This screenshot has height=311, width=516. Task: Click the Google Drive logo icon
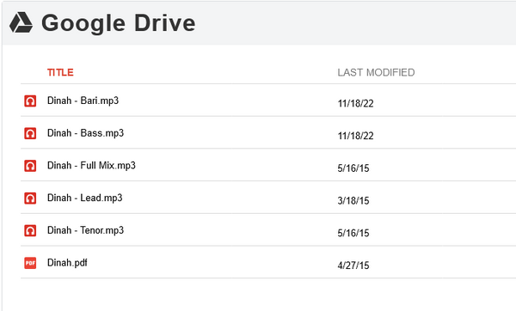(x=21, y=22)
